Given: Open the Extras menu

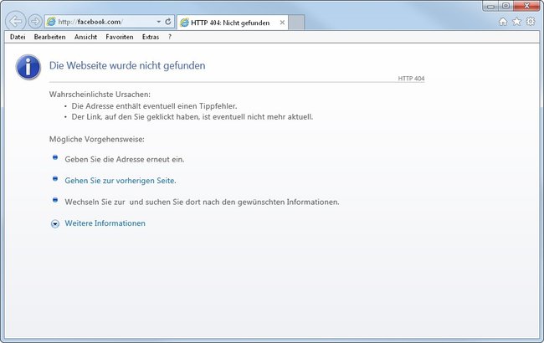Looking at the screenshot, I should coord(151,37).
